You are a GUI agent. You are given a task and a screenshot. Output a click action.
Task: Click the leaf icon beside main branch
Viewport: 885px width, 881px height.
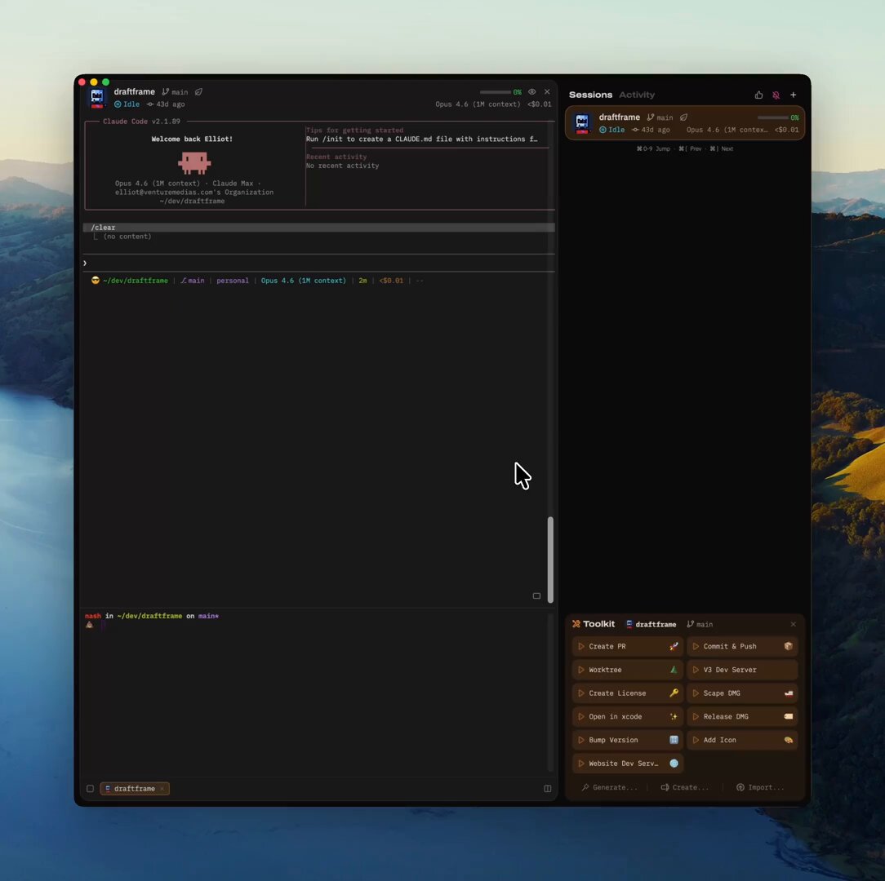click(x=198, y=92)
